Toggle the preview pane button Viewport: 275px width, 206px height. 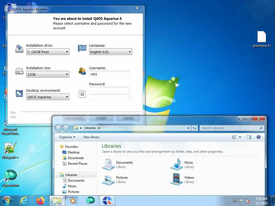point(249,137)
